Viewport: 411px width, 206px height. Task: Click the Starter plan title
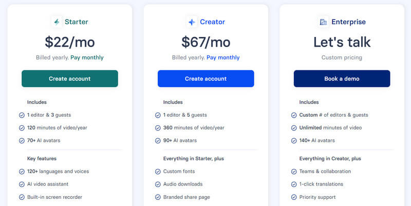(x=76, y=22)
